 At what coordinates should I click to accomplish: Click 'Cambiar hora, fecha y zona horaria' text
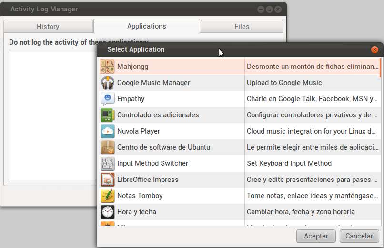[301, 212]
